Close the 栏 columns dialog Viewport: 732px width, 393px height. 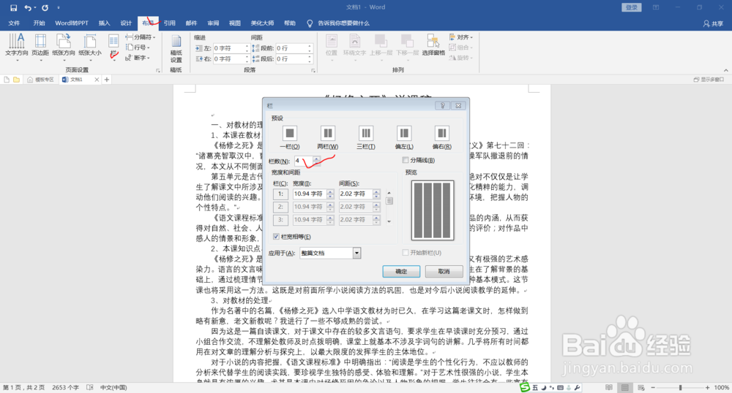point(458,106)
